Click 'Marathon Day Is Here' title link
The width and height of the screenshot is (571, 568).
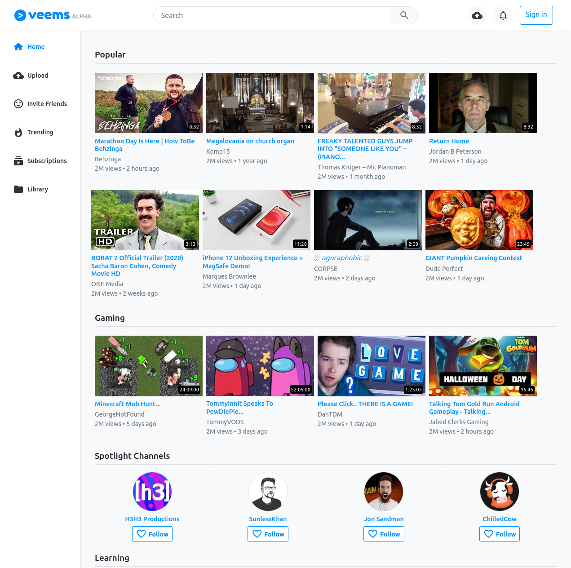tap(145, 145)
